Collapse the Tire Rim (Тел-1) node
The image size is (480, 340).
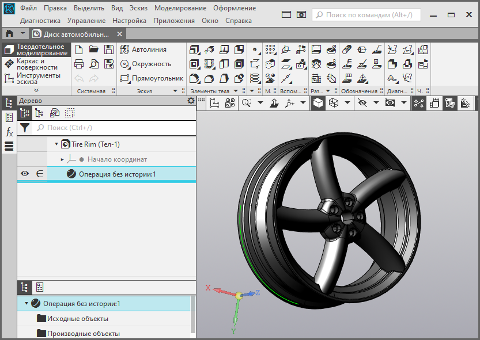coord(56,144)
